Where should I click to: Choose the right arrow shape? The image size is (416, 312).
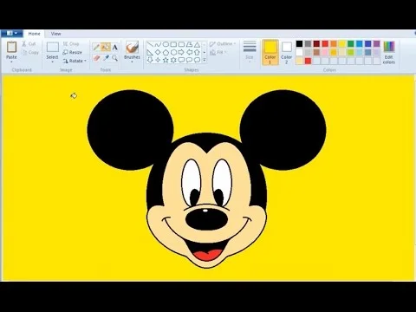point(181,52)
